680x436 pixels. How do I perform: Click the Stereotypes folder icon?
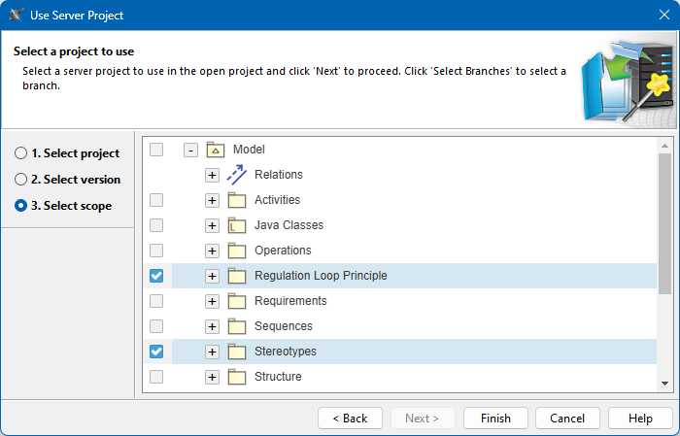point(237,352)
